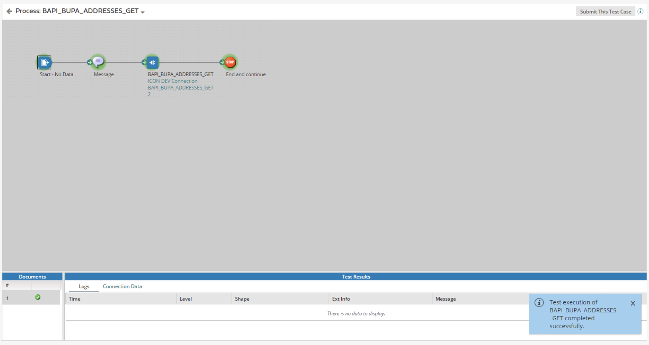Click the green success checkmark in Documents
This screenshot has height=345, width=649.
[38, 297]
